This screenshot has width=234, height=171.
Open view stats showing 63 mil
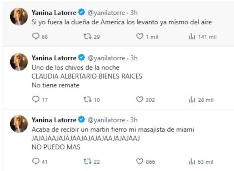(x=192, y=162)
